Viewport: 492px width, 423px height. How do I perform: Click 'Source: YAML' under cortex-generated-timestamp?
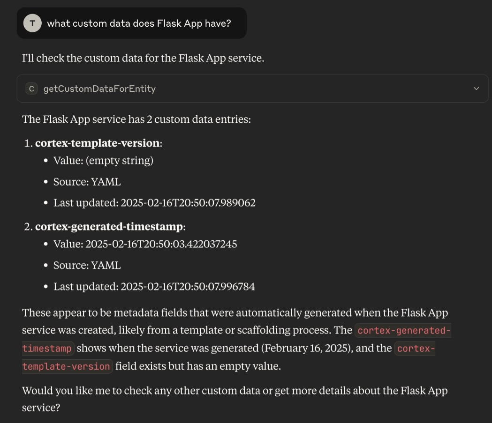[x=87, y=265]
